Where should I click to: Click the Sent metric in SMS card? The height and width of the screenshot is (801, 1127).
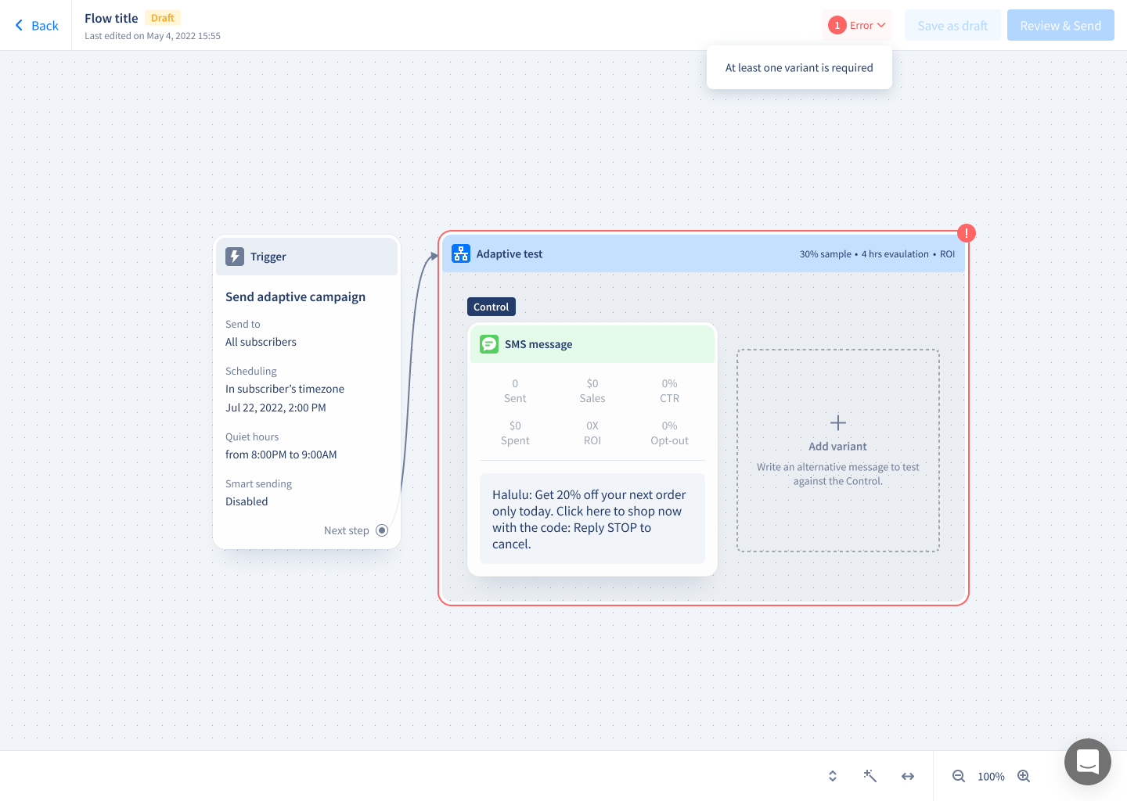515,391
